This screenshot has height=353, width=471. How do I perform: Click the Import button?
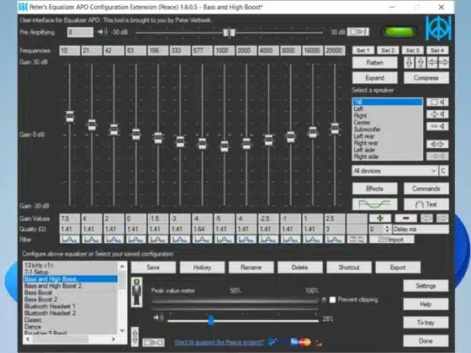pyautogui.click(x=391, y=240)
